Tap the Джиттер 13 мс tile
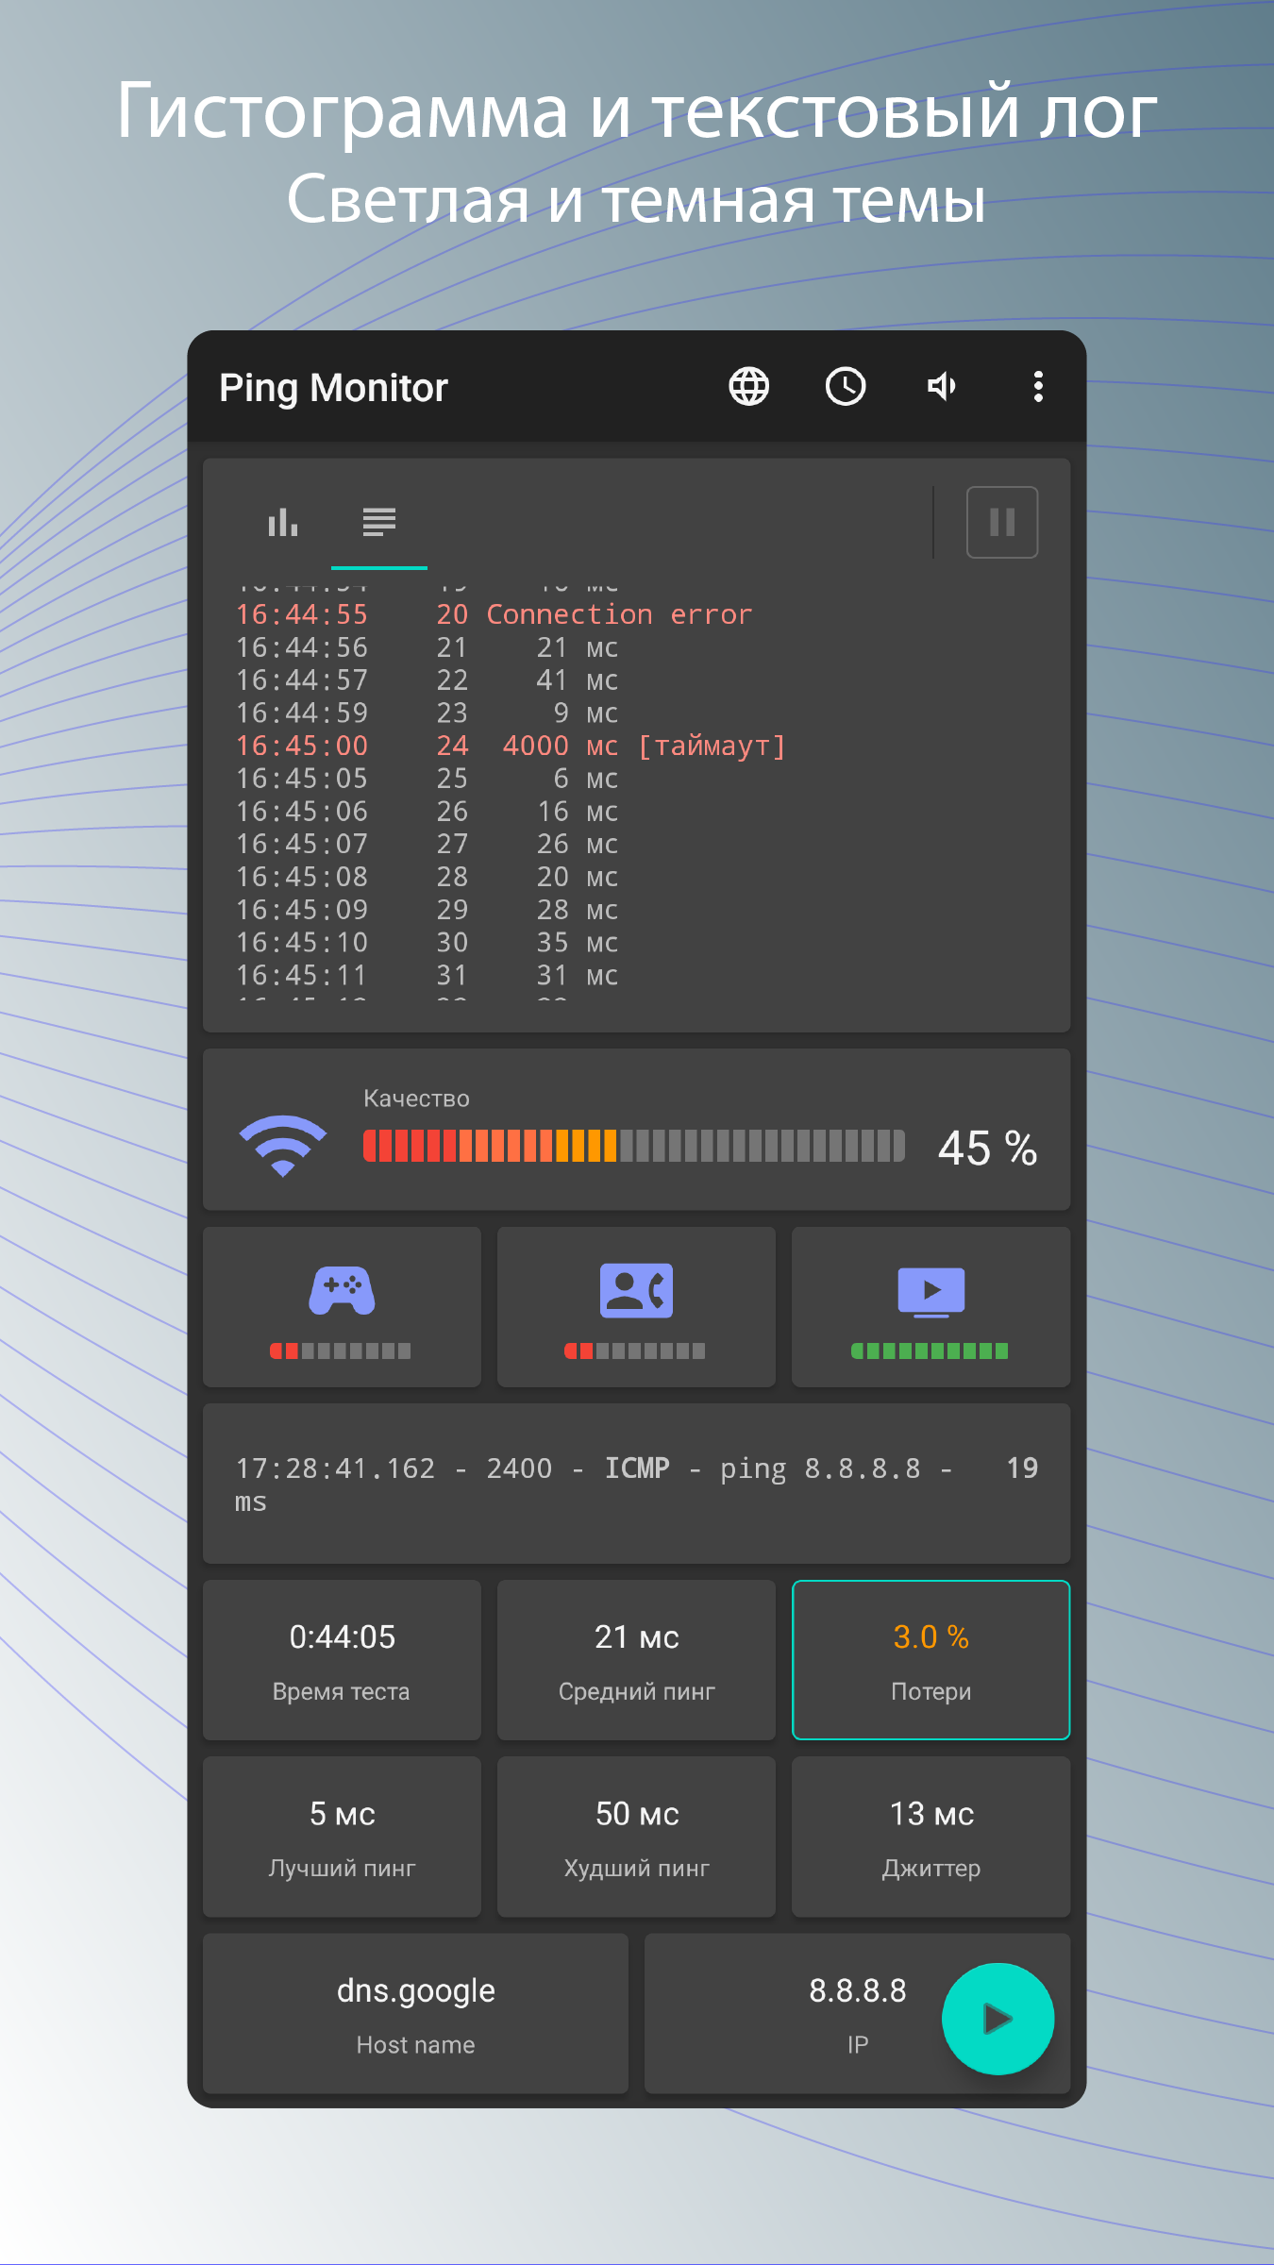 click(930, 1837)
